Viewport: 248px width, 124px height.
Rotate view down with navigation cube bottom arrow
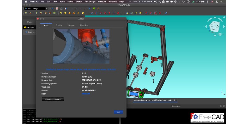[x=215, y=36]
